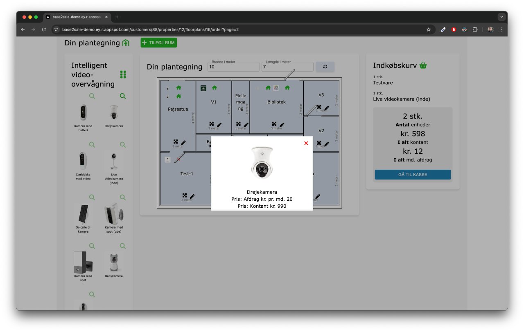Click the shopping basket icon by Indkøbskurv
Image resolution: width=524 pixels, height=332 pixels.
(x=423, y=65)
